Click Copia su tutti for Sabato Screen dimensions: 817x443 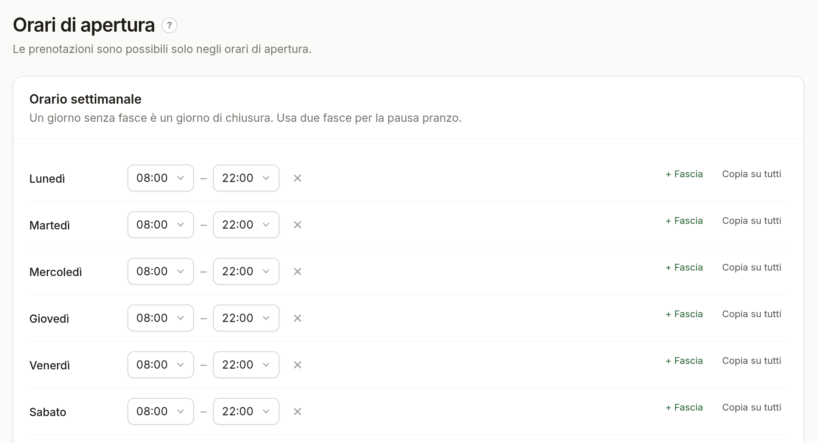tap(752, 407)
